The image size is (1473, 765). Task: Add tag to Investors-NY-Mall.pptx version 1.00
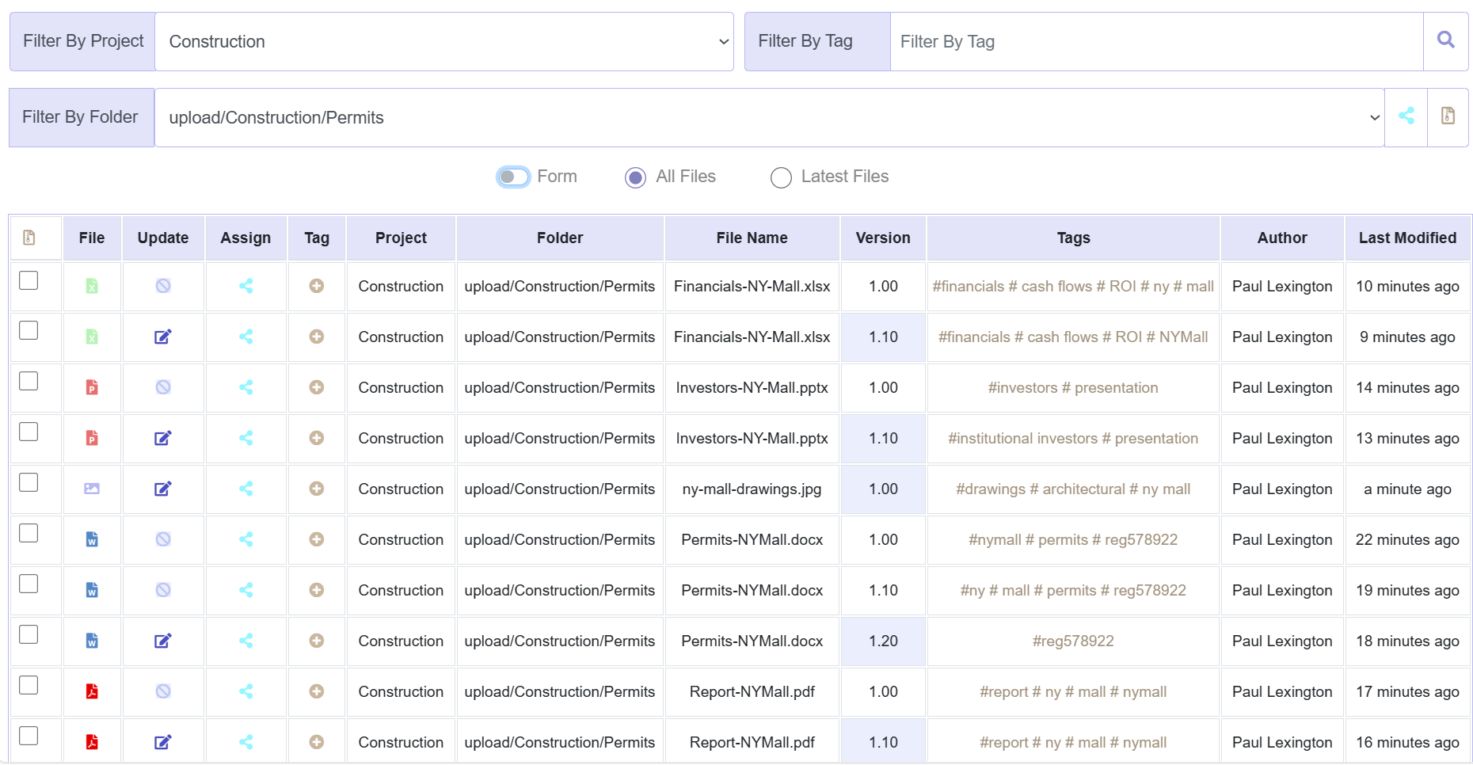pyautogui.click(x=316, y=387)
